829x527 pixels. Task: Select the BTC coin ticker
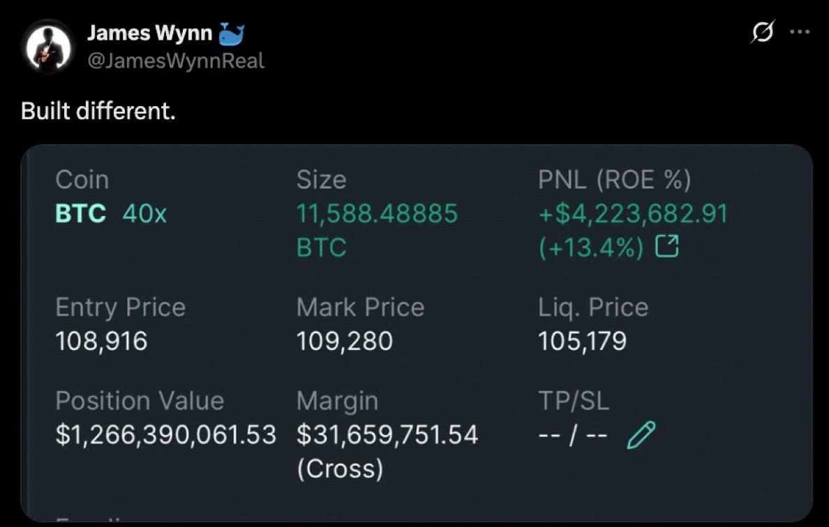81,214
